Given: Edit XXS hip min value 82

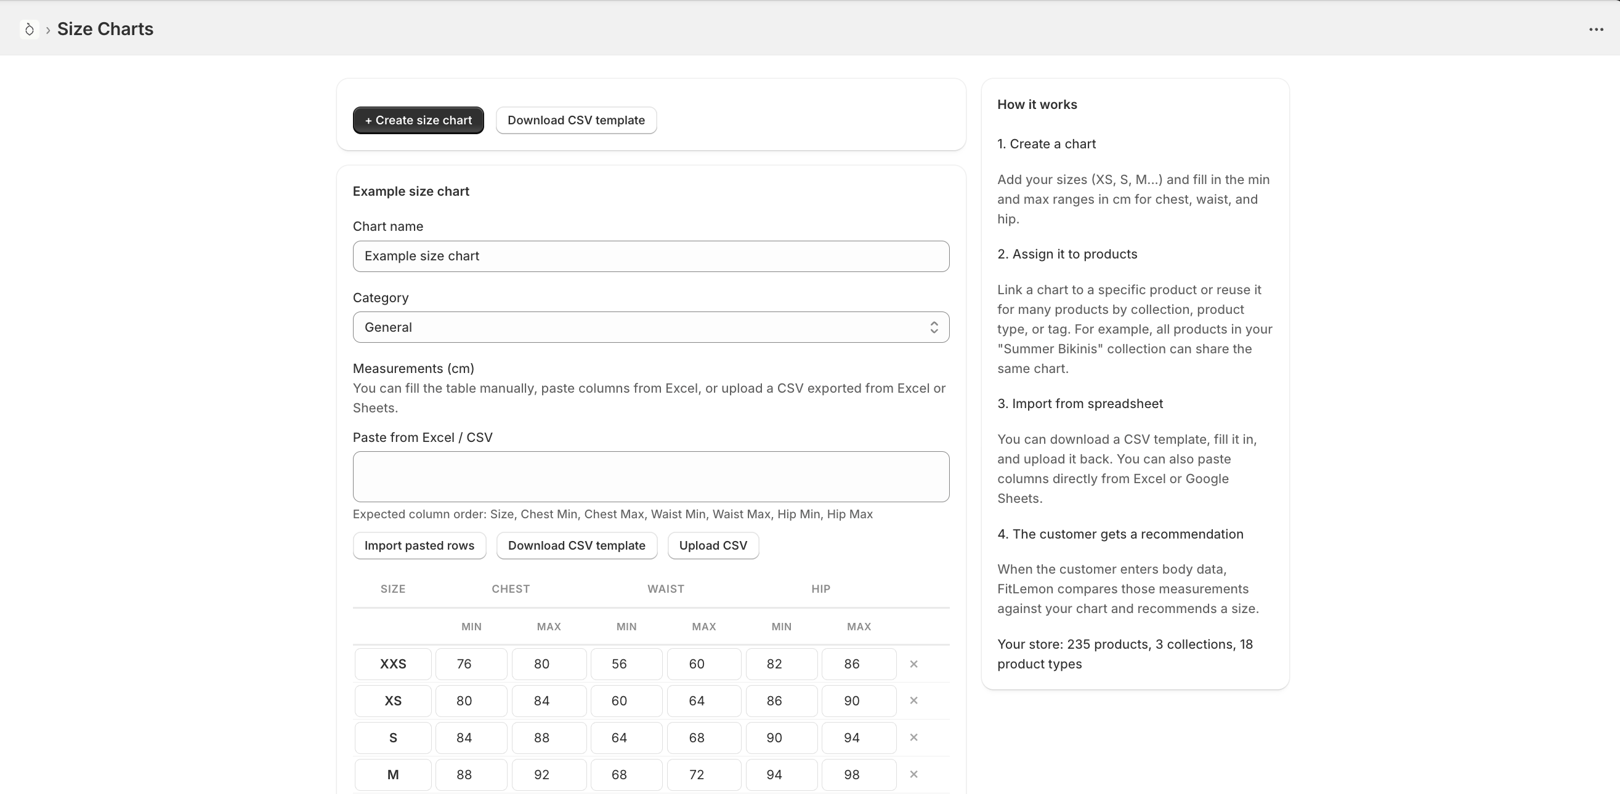Looking at the screenshot, I should point(782,664).
